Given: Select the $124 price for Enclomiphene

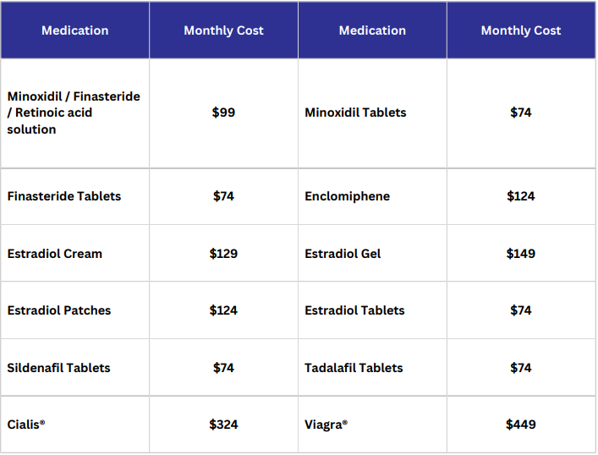Looking at the screenshot, I should tap(521, 196).
